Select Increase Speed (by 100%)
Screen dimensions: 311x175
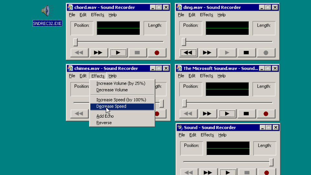point(122,100)
